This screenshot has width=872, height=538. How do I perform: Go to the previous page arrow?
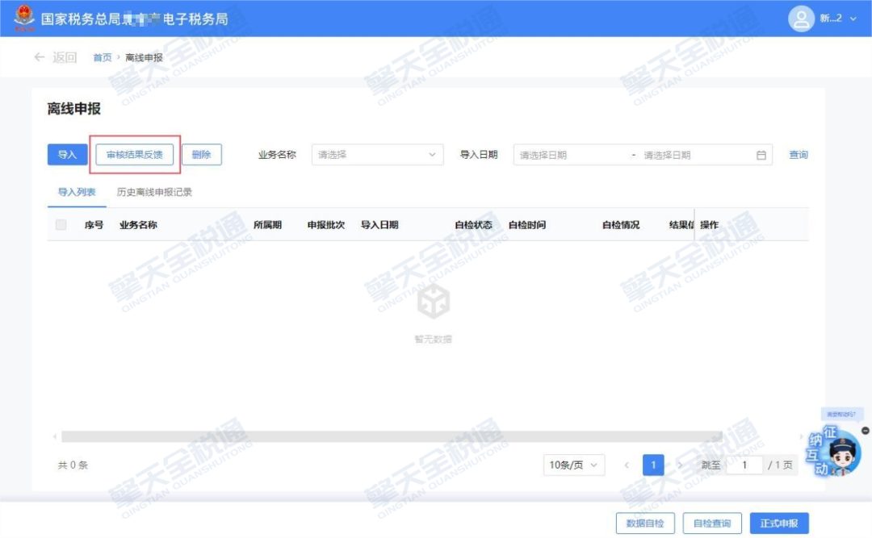627,465
